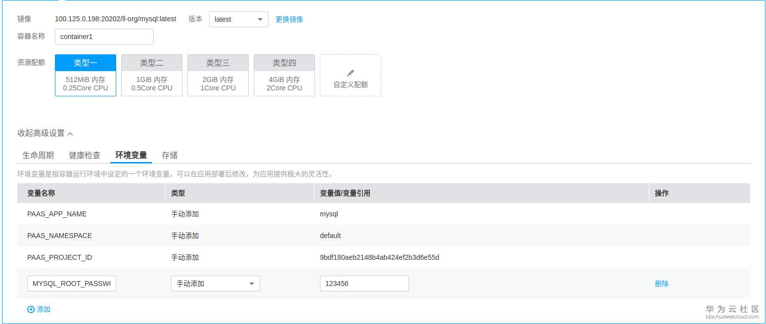Select the 环境变量 tab
The width and height of the screenshot is (766, 324).
click(x=131, y=155)
